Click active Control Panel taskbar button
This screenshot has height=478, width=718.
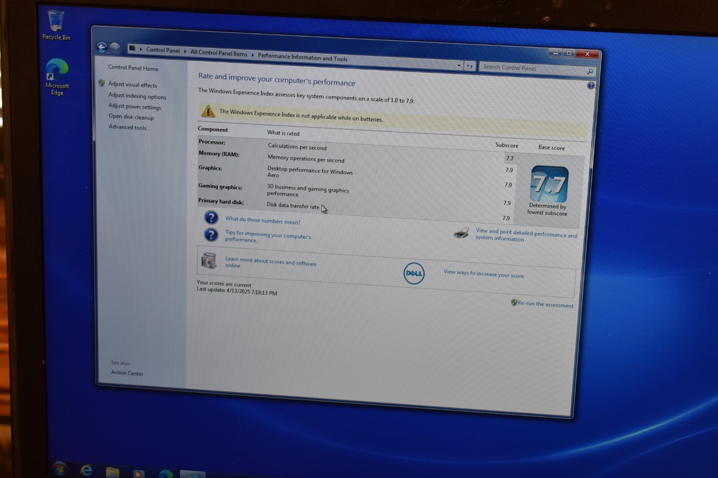pyautogui.click(x=192, y=474)
